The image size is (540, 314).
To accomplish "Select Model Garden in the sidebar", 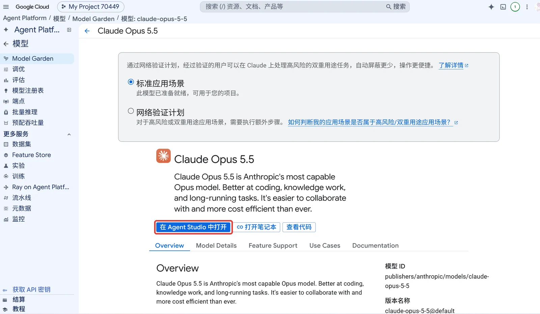I will coord(37,59).
